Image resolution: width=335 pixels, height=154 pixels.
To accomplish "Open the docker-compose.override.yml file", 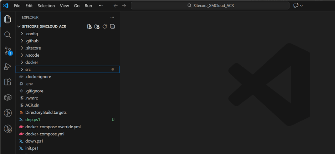I will 53,127.
